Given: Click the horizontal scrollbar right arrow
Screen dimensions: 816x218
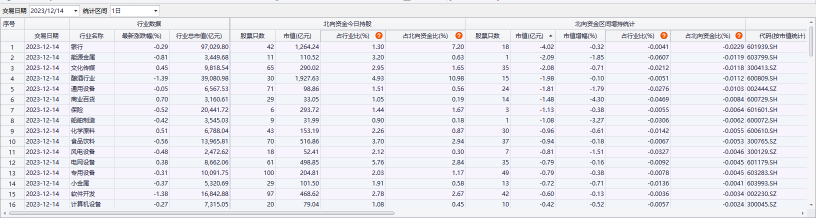Looking at the screenshot, I should coord(803,213).
